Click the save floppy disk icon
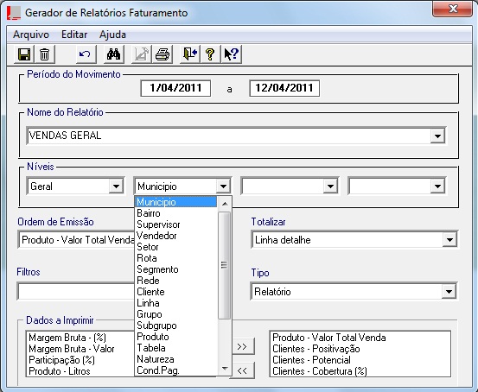Viewport: 478px width, 392px height. coord(24,54)
